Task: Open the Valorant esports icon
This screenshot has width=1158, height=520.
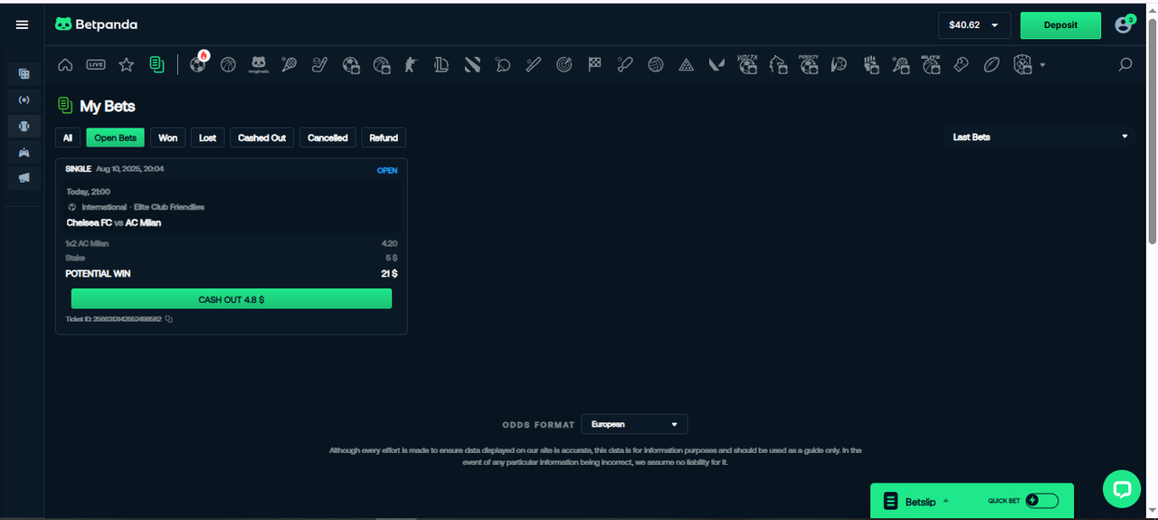Action: [x=717, y=65]
